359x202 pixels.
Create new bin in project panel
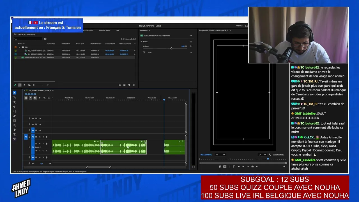pos(124,85)
